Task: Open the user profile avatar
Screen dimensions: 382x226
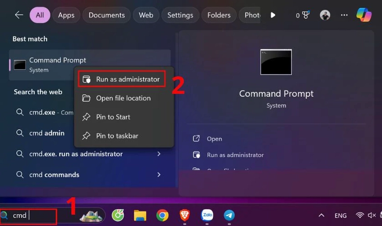Action: [x=325, y=15]
